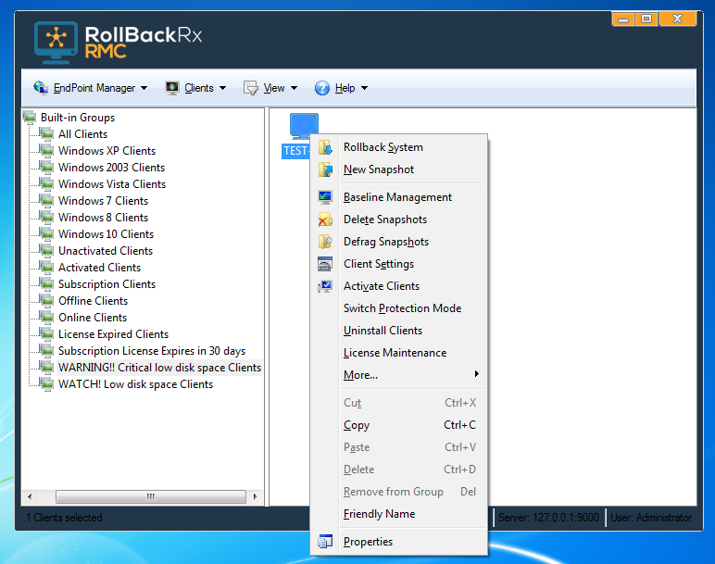Viewport: 715px width, 564px height.
Task: Open Properties from context menu
Action: point(398,542)
